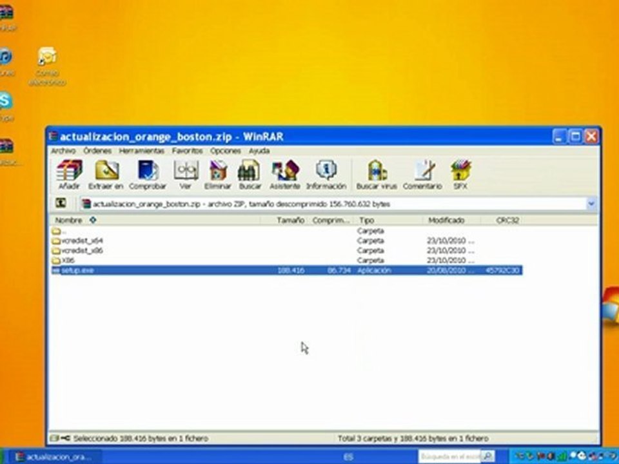The width and height of the screenshot is (619, 464).
Task: Click the SFX toolbar icon
Action: (x=460, y=175)
